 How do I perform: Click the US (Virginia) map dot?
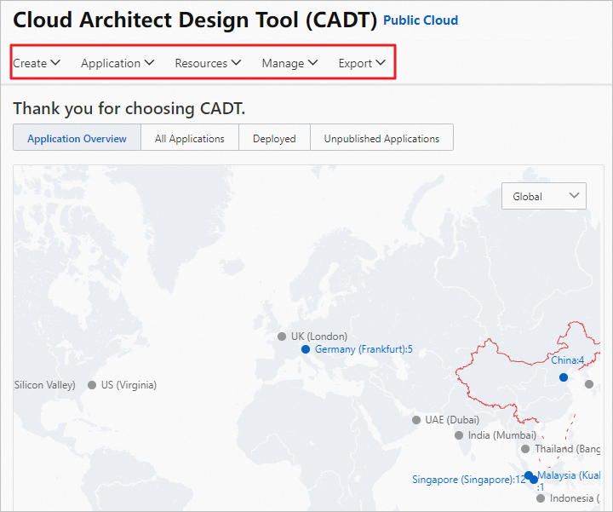click(92, 385)
